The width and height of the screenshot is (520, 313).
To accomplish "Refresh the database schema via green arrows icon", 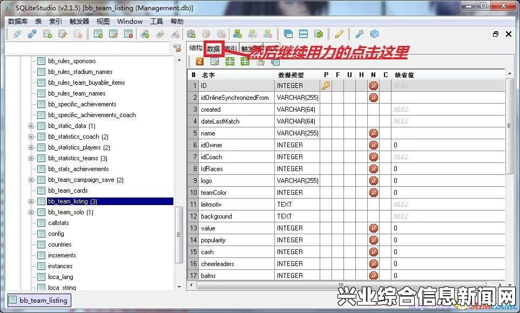I will (x=319, y=34).
